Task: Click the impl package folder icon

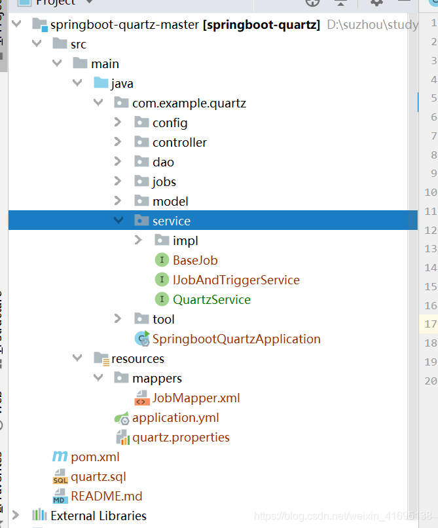Action: pyautogui.click(x=162, y=239)
